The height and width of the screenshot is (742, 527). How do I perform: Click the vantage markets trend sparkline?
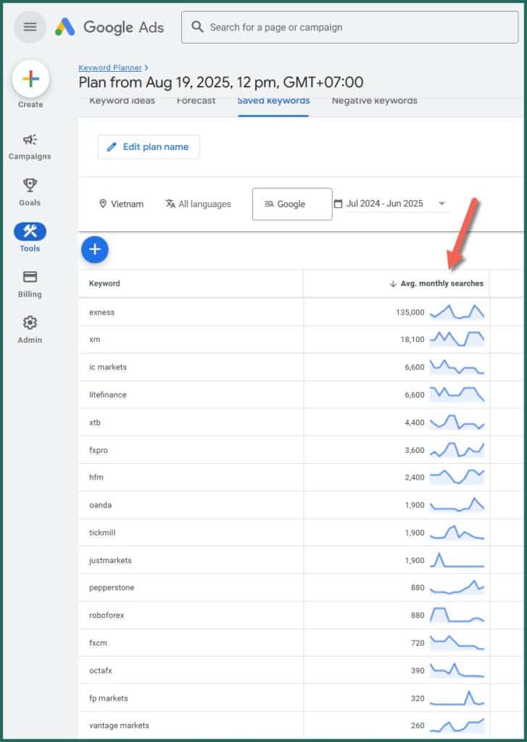coord(457,725)
